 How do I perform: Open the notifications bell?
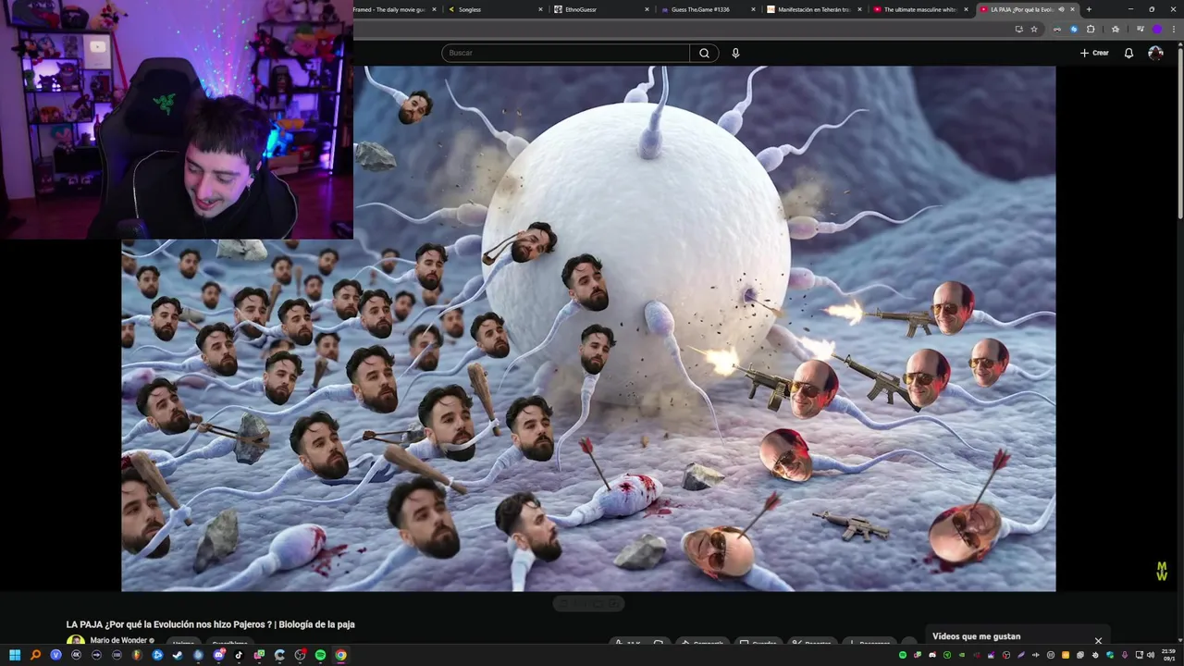pyautogui.click(x=1128, y=53)
